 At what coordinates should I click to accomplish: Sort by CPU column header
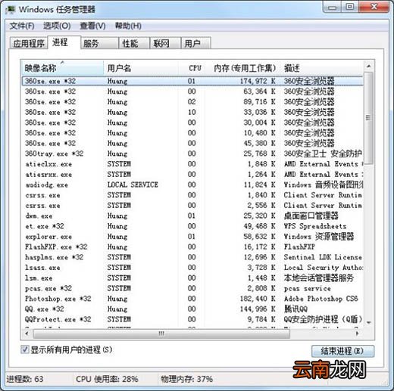[191, 68]
